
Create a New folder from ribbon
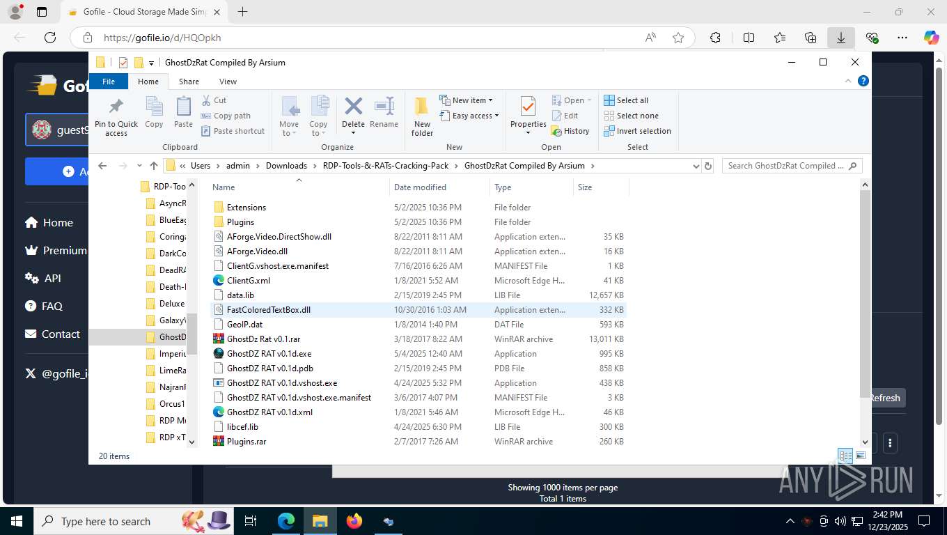tap(422, 116)
